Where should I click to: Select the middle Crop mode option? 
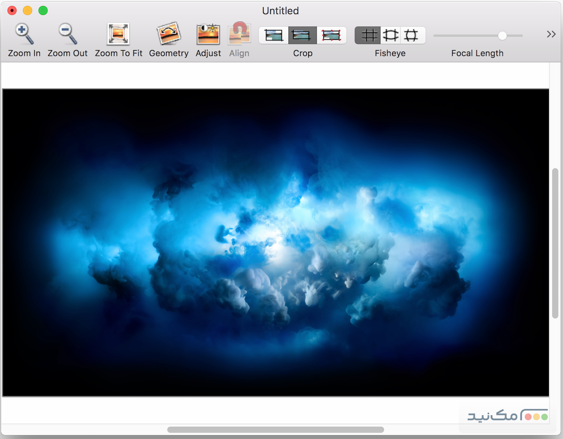(x=303, y=35)
